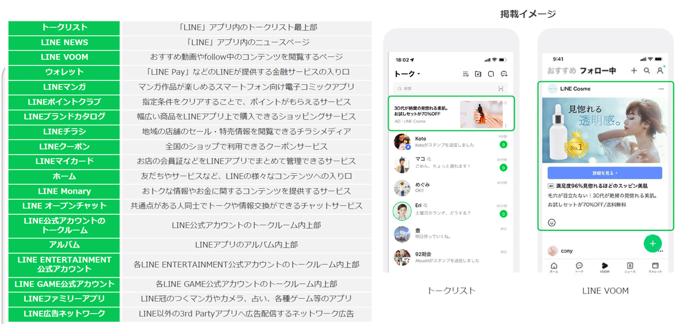Tap マコ's profile avatar

402,164
